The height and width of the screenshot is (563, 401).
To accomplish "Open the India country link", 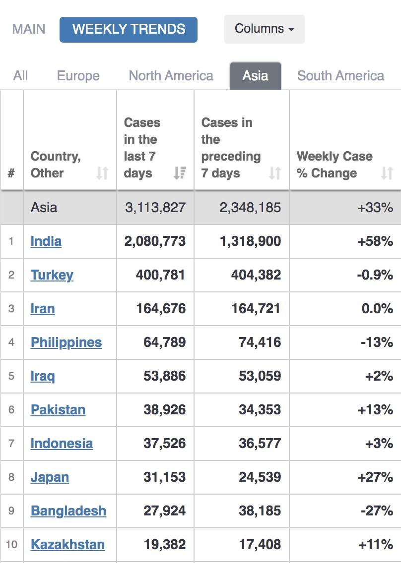I will pyautogui.click(x=46, y=241).
